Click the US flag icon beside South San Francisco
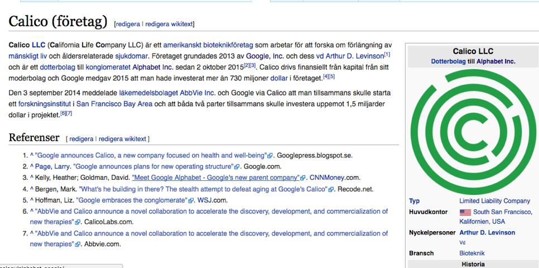The height and width of the screenshot is (268, 539). pyautogui.click(x=465, y=212)
